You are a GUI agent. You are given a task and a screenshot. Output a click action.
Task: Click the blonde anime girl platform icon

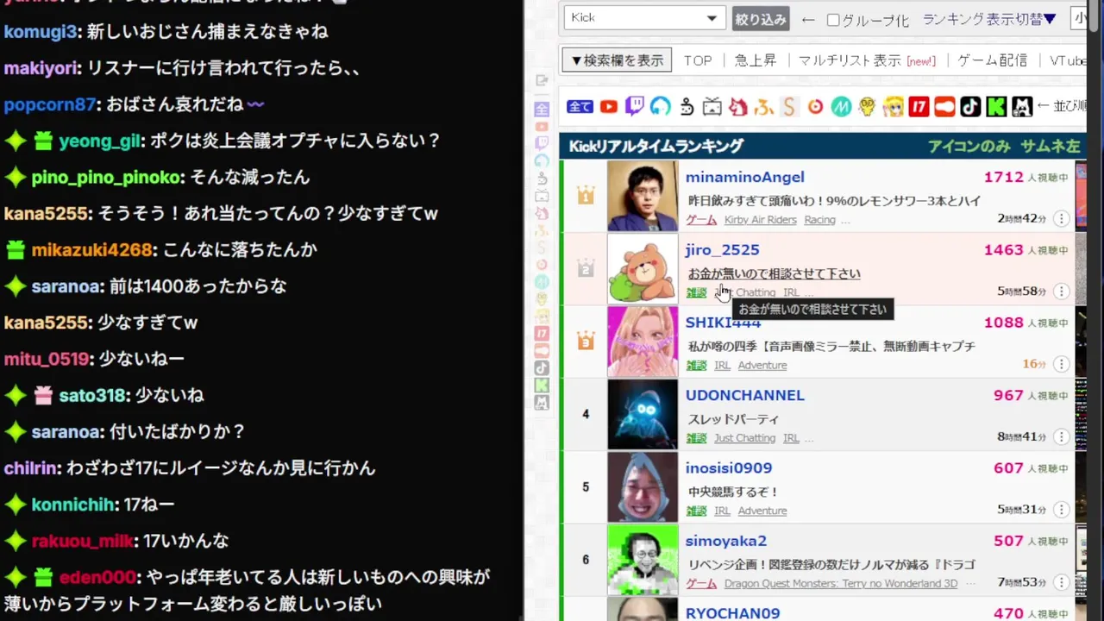click(x=893, y=107)
